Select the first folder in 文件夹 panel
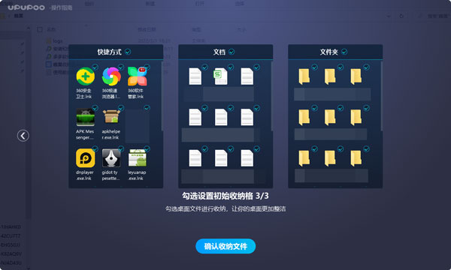This screenshot has height=270, width=451. (304, 76)
